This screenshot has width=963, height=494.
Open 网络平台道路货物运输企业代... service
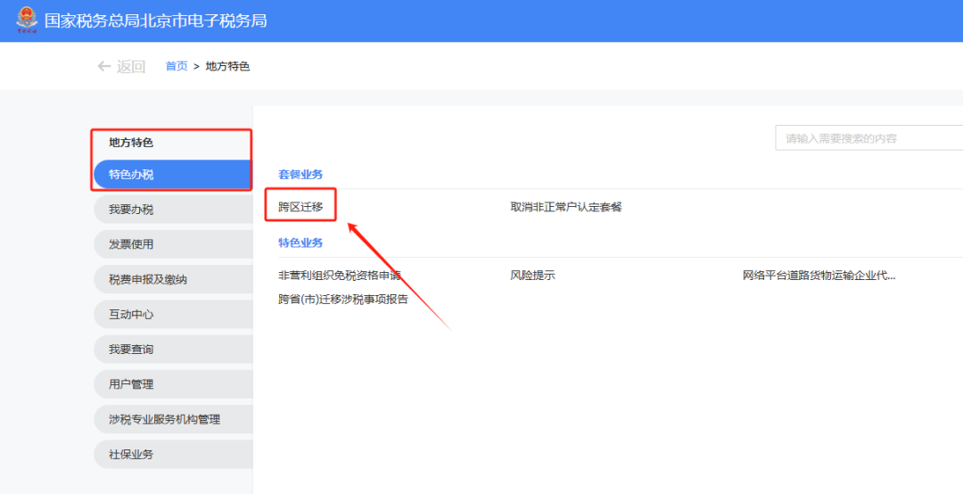pos(819,276)
